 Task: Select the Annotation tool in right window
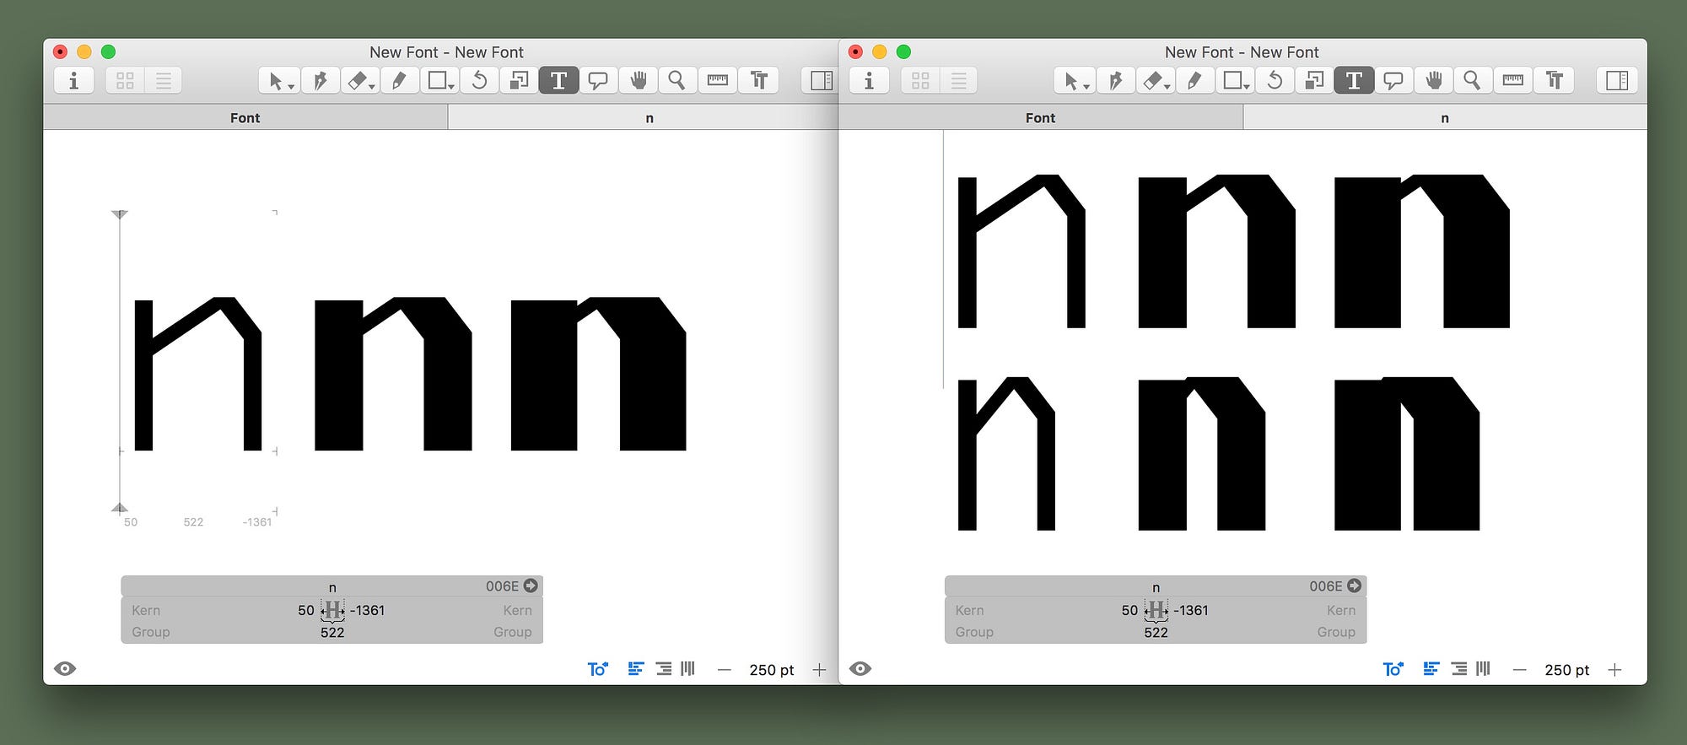(x=1393, y=80)
